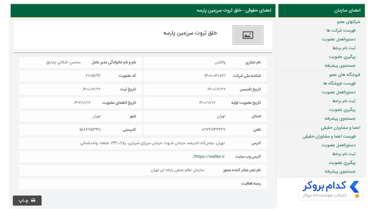
Task: Click the شناسه ملی شرکت label
Action: pyautogui.click(x=247, y=76)
